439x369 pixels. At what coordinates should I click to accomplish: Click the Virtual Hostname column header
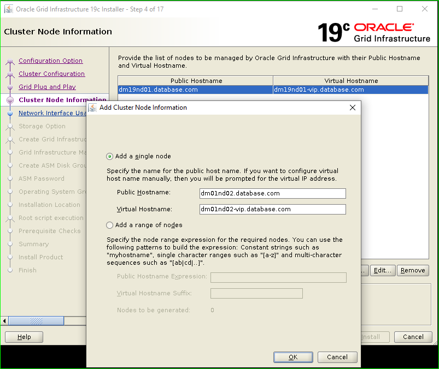pyautogui.click(x=351, y=80)
